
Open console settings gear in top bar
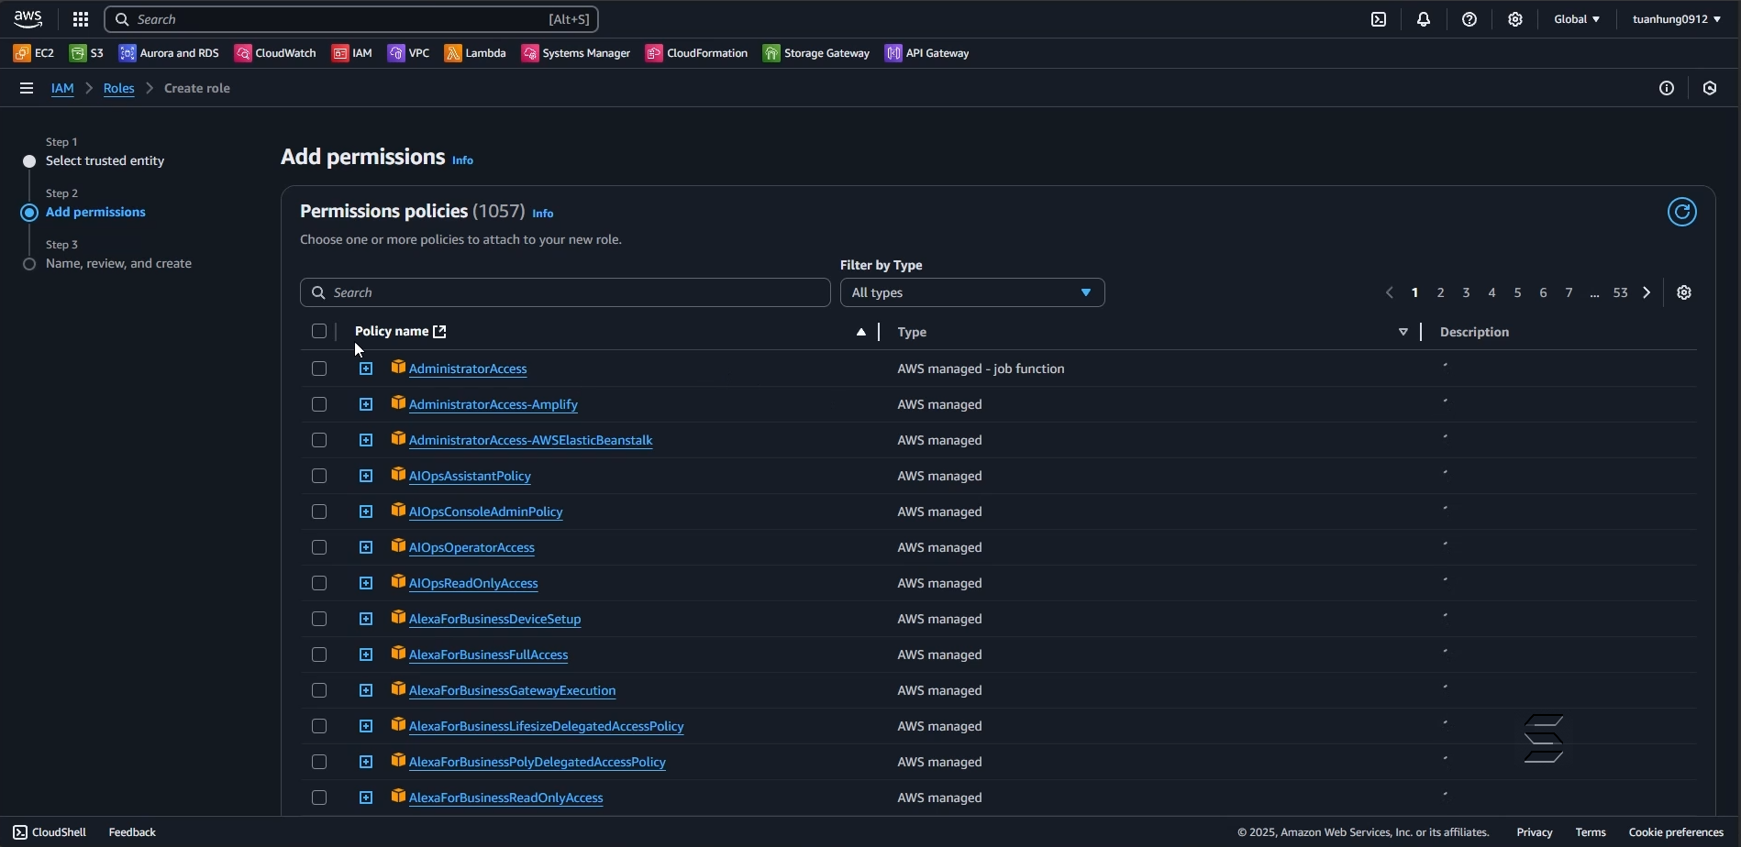tap(1516, 19)
